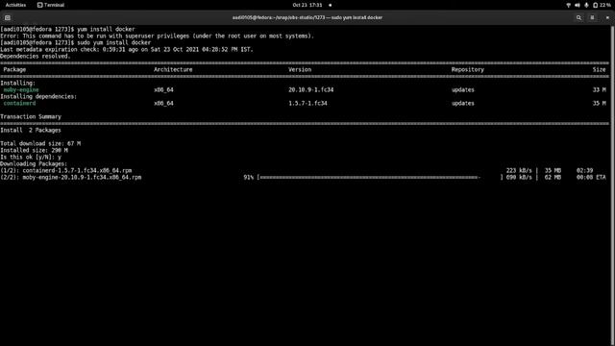Click x86_64 in the moby-engine row
Screen dimensions: 615x346
163,89
